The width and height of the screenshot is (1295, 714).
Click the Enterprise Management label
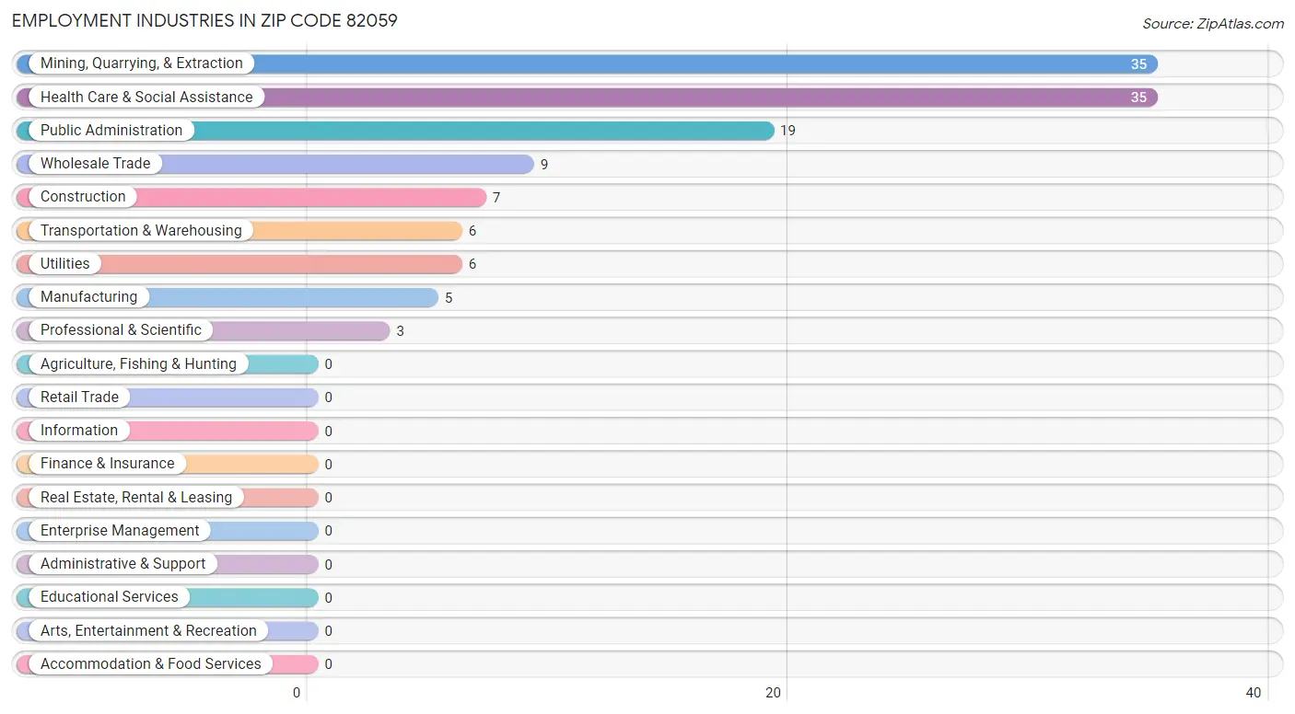pyautogui.click(x=120, y=530)
